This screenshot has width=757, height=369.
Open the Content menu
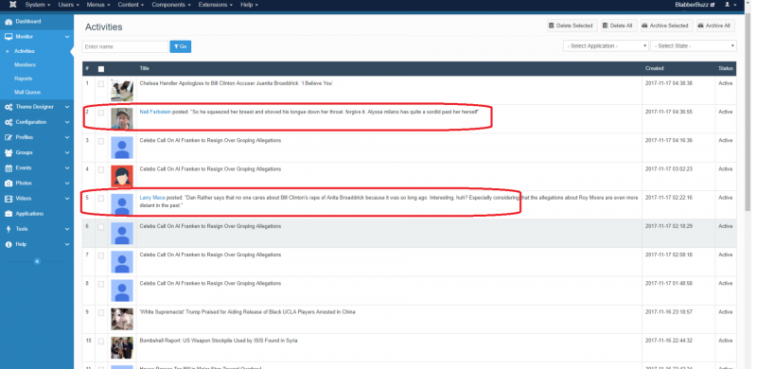131,5
